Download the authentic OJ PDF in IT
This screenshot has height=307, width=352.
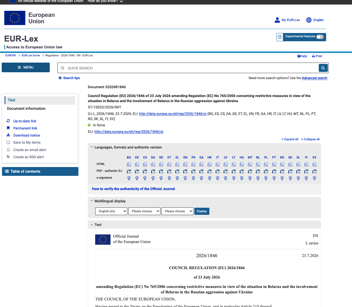tap(218, 171)
